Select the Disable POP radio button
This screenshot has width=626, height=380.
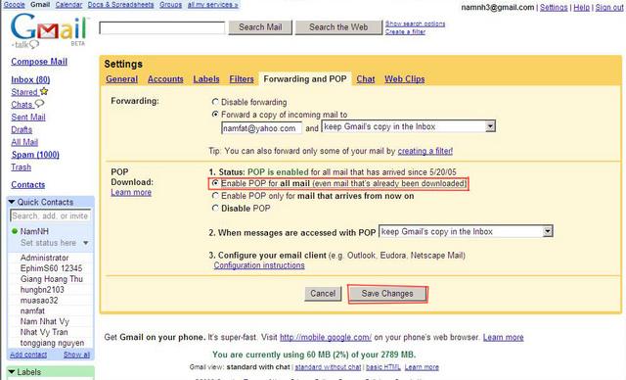point(215,208)
